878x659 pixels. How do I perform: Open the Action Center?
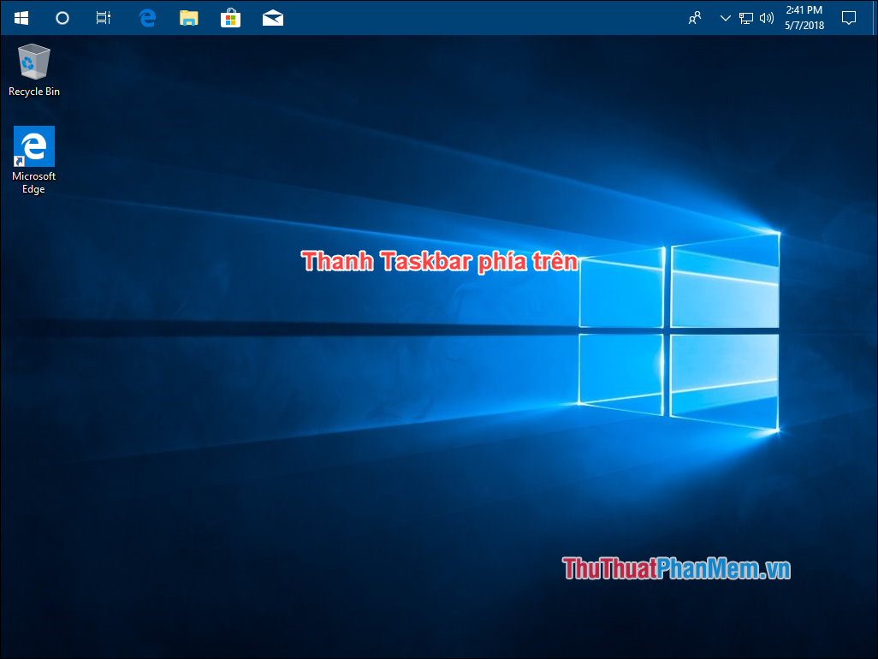pyautogui.click(x=848, y=17)
